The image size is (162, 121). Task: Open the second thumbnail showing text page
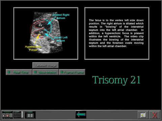(19, 115)
